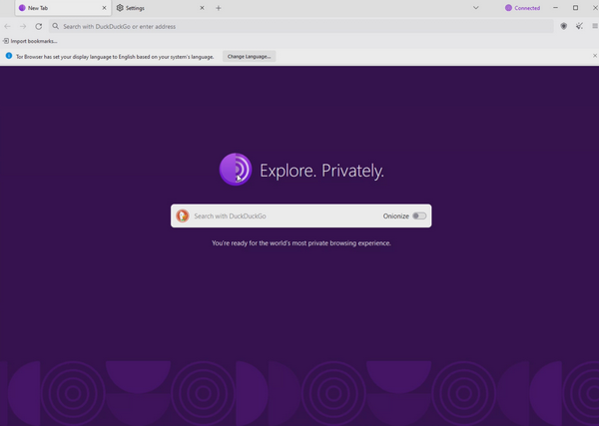Close the Settings tab
Screen dimensions: 599x426
click(202, 8)
